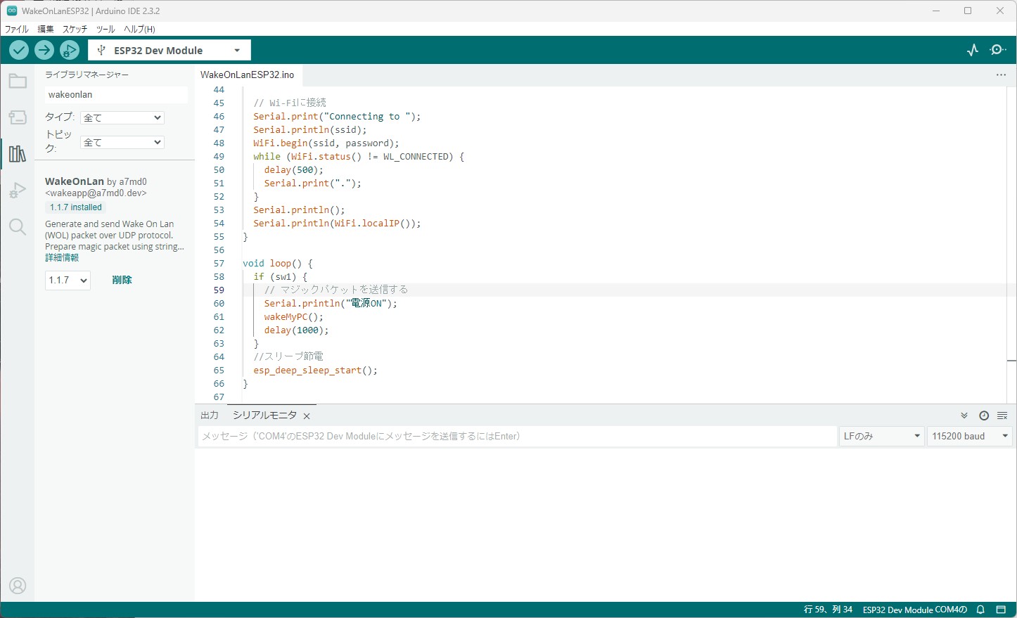Open the Serial Plotter icon

[973, 50]
